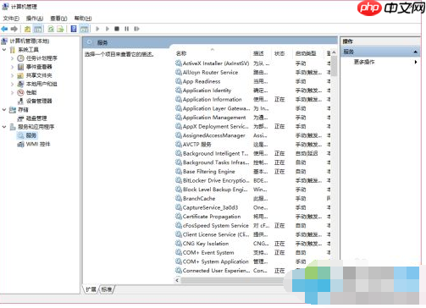Click the blue Back arrow in toolbar
Screen dimensions: 426x308
click(4, 29)
